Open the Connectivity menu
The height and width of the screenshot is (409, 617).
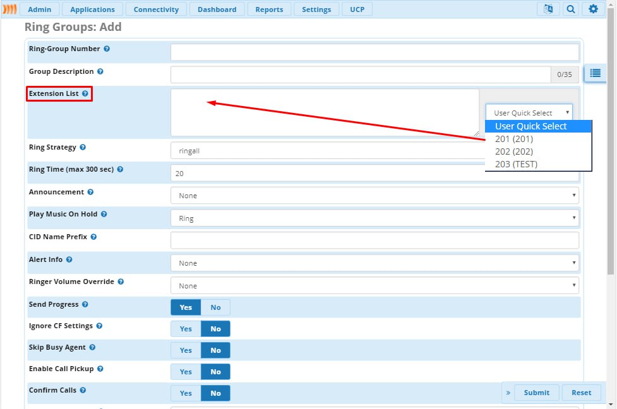[156, 9]
